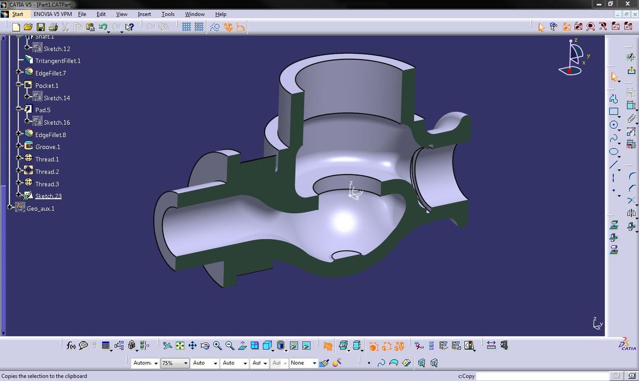The height and width of the screenshot is (381, 639).
Task: Open the Help menu
Action: click(x=221, y=14)
